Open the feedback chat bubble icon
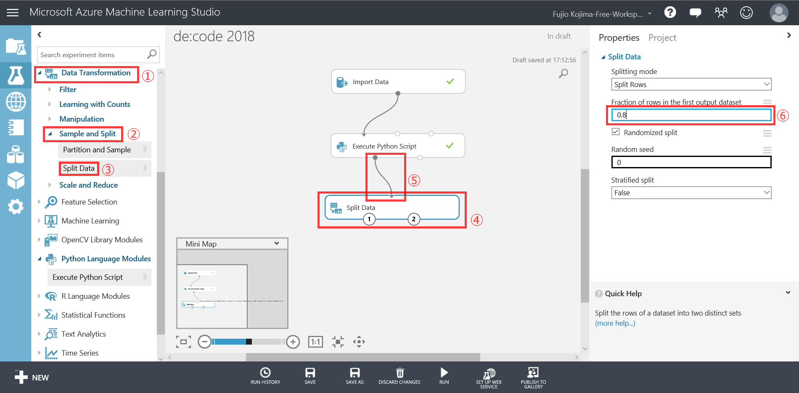 [x=696, y=13]
